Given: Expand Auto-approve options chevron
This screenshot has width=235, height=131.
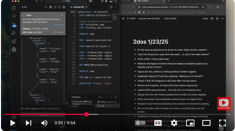Looking at the screenshot, I should point(61,108).
